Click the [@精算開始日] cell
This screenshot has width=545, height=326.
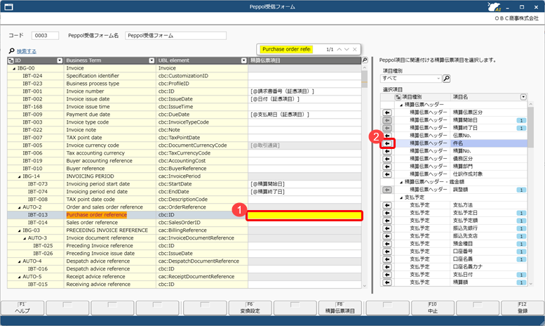[304, 184]
